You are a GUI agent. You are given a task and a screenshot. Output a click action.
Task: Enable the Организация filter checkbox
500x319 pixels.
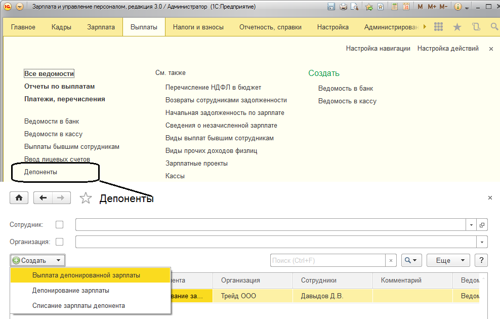60,242
